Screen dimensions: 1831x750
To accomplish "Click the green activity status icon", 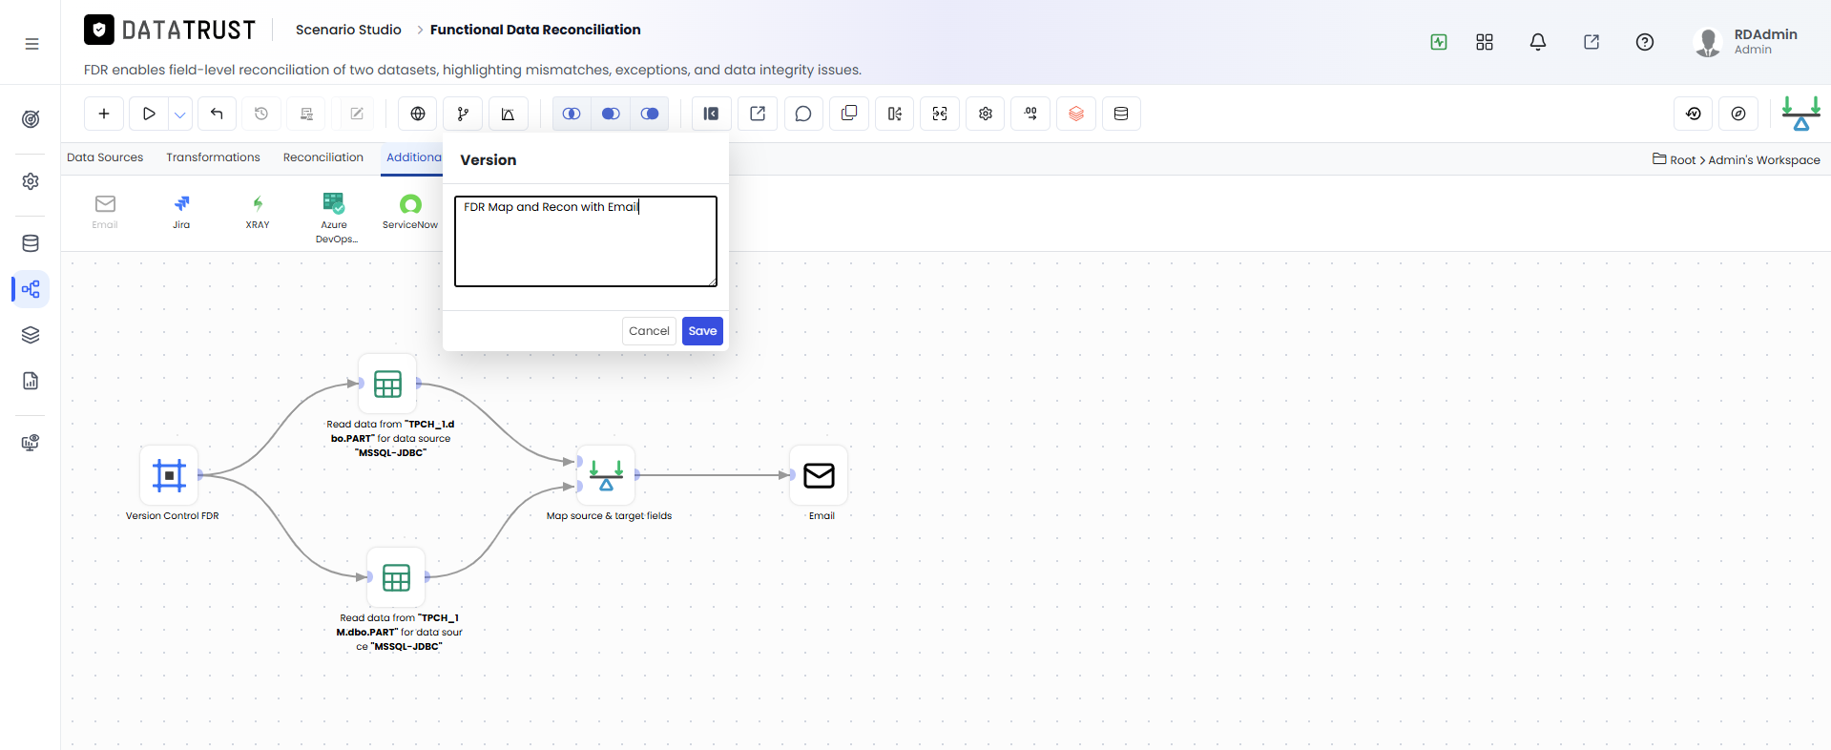I will (1439, 42).
